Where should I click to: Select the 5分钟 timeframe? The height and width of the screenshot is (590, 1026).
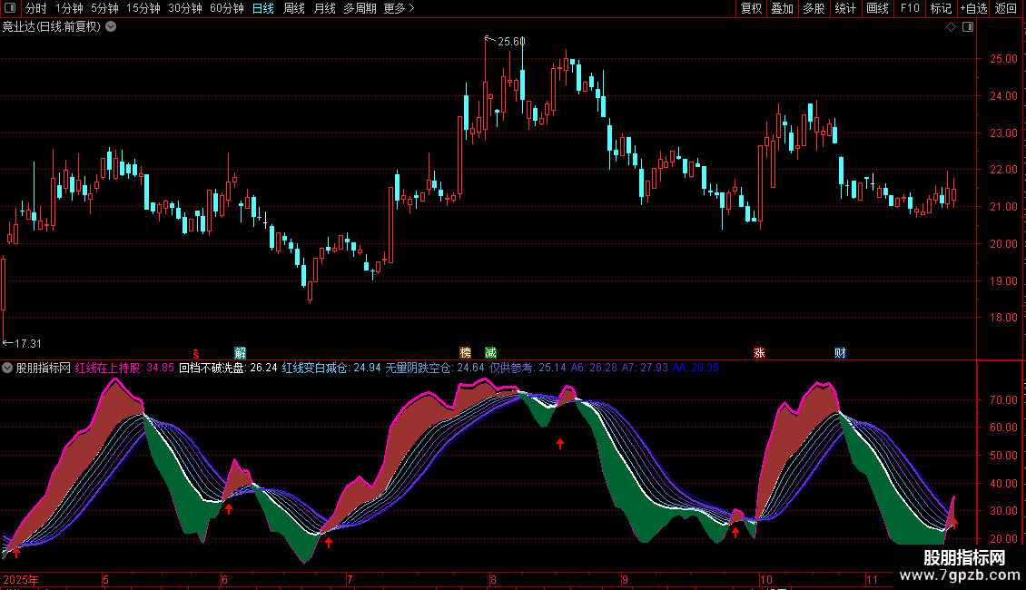(104, 8)
